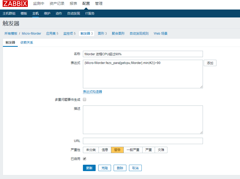
Task: Set severity to 灾难
Action: 161,150
